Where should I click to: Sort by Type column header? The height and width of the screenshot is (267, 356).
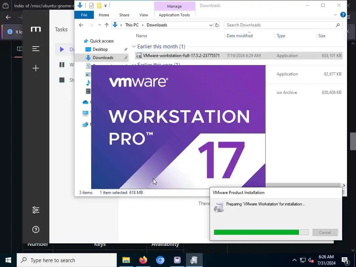click(281, 36)
